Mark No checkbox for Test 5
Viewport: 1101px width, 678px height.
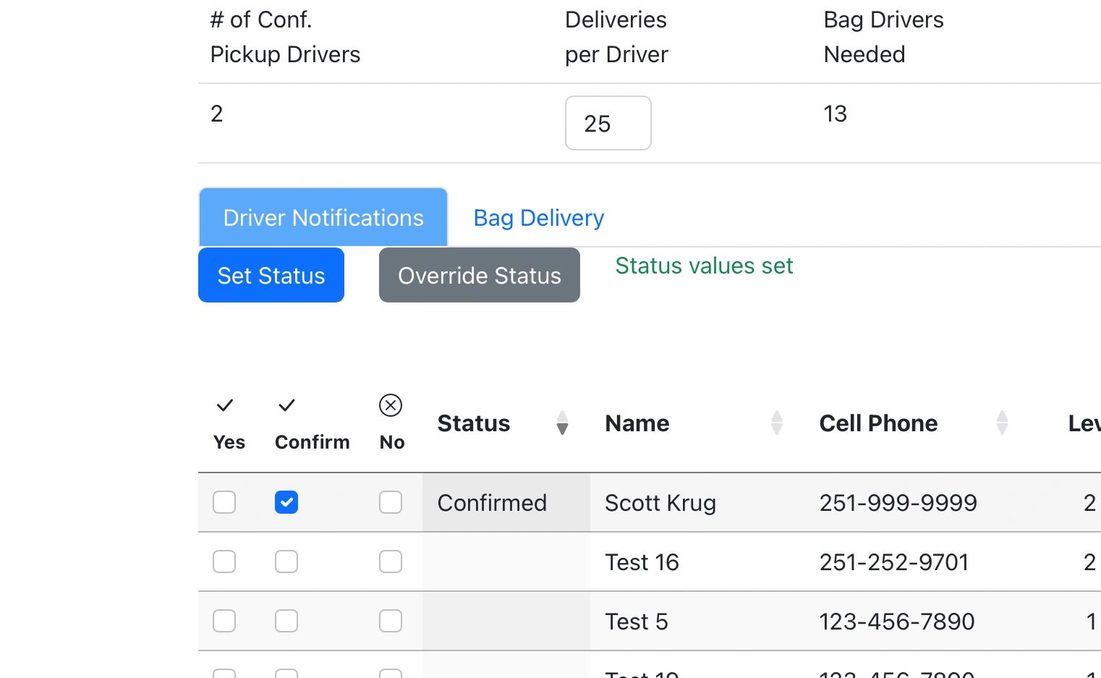coord(391,621)
